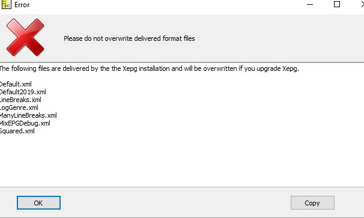Click the Default.xml file name
This screenshot has height=218, width=364.
pyautogui.click(x=16, y=84)
